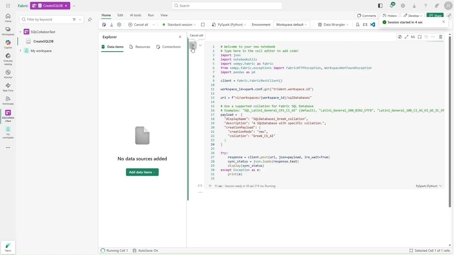454x255 pixels.
Task: Open the sidebar more options ellipsis
Action: point(8,148)
